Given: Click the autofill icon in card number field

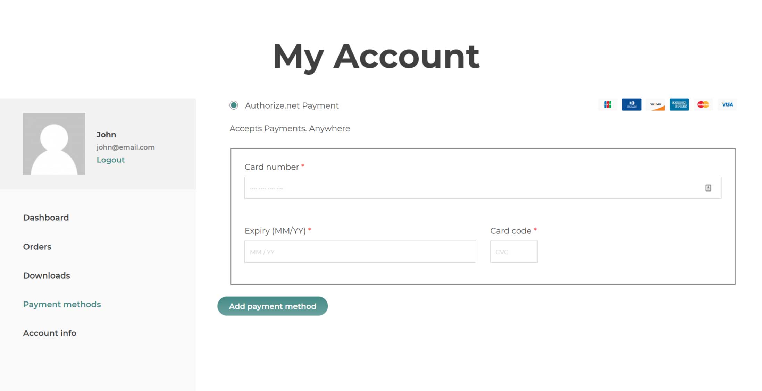Looking at the screenshot, I should [x=708, y=188].
